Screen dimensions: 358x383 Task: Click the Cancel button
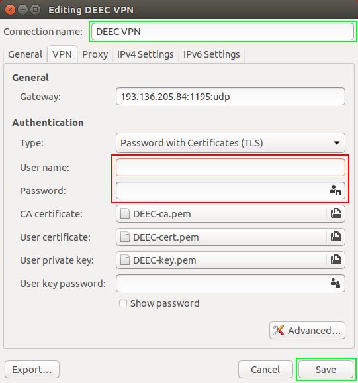pos(265,370)
